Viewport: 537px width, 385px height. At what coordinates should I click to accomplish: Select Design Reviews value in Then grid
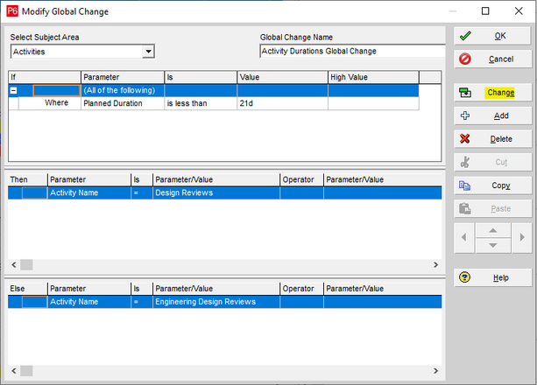pos(216,192)
